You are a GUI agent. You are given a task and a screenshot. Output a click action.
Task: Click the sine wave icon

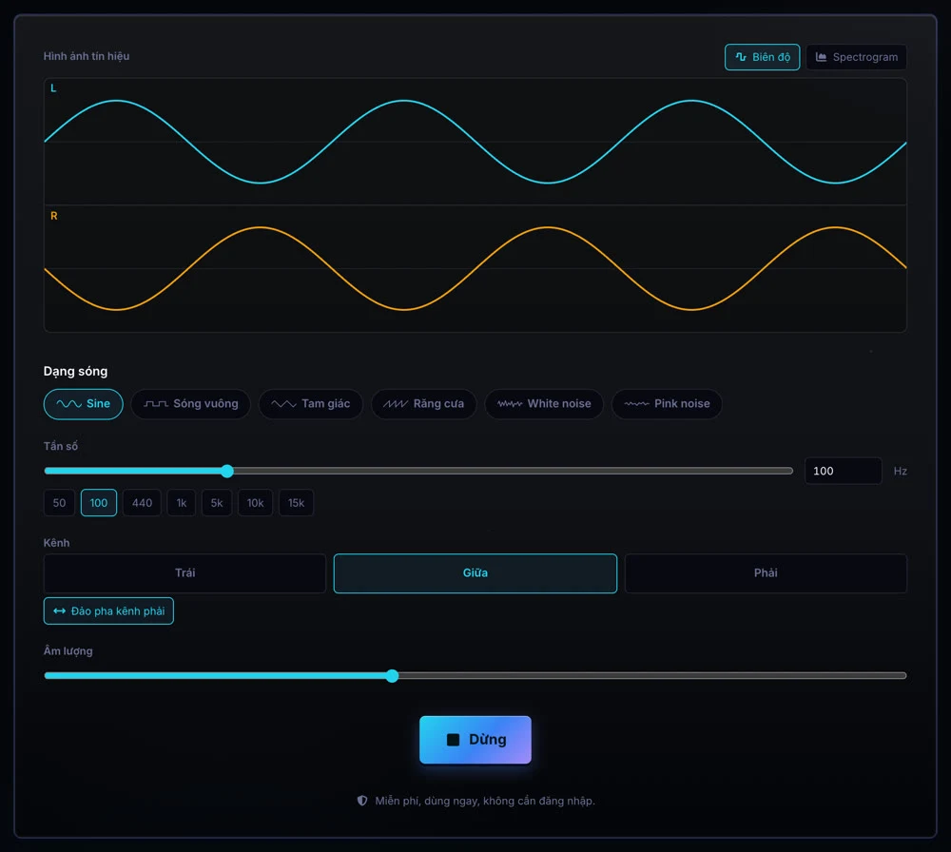pos(68,404)
